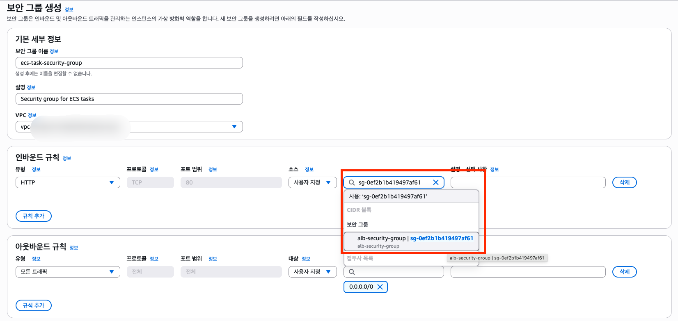Open 정보 link beside 인바운드 규칙 heading
The image size is (678, 321).
point(67,158)
